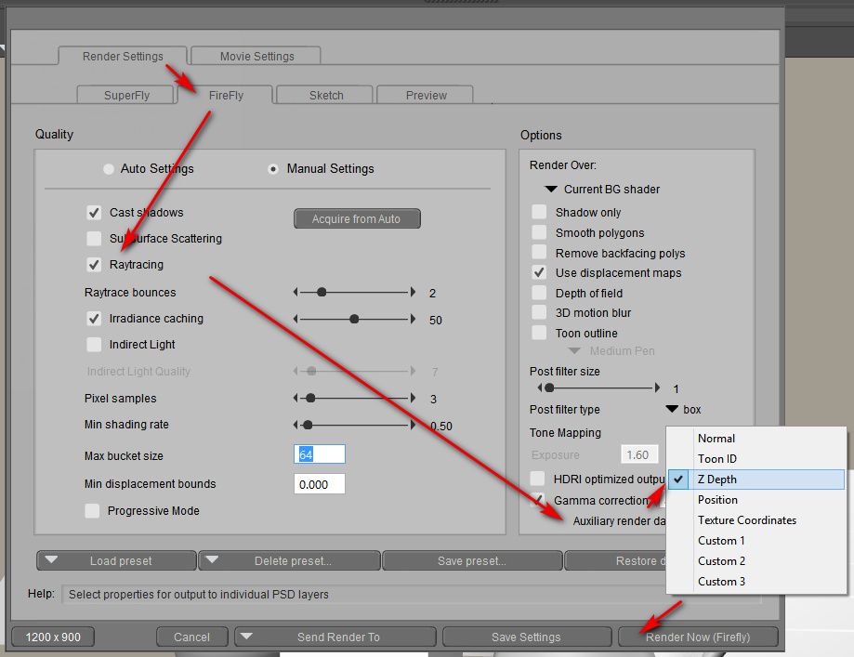The height and width of the screenshot is (657, 854).
Task: Enable the Depth of field option
Action: 539,293
